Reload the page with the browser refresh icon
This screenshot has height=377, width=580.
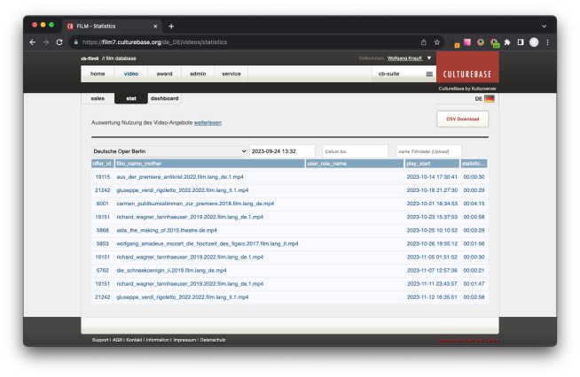pyautogui.click(x=59, y=42)
